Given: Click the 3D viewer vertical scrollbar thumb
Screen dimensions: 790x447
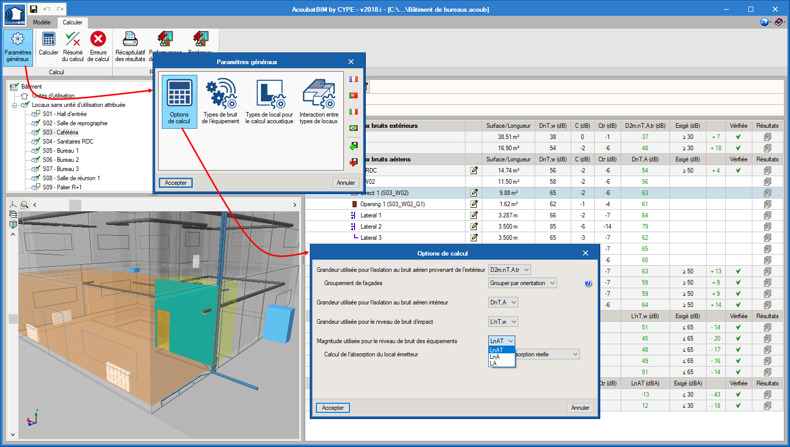Looking at the screenshot, I should pyautogui.click(x=13, y=319).
